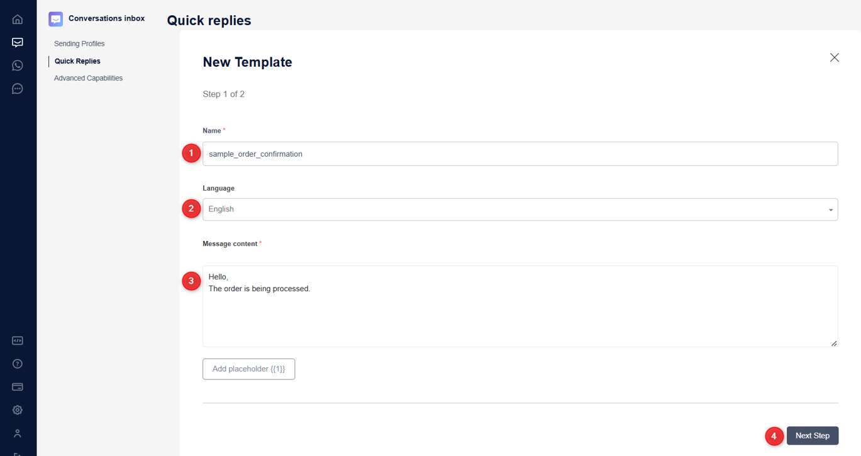Click Add placeholder {{1}} button
Viewport: 861px width, 456px height.
(248, 369)
